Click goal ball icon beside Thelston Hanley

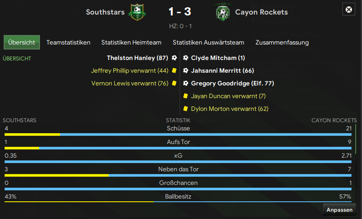(x=174, y=58)
